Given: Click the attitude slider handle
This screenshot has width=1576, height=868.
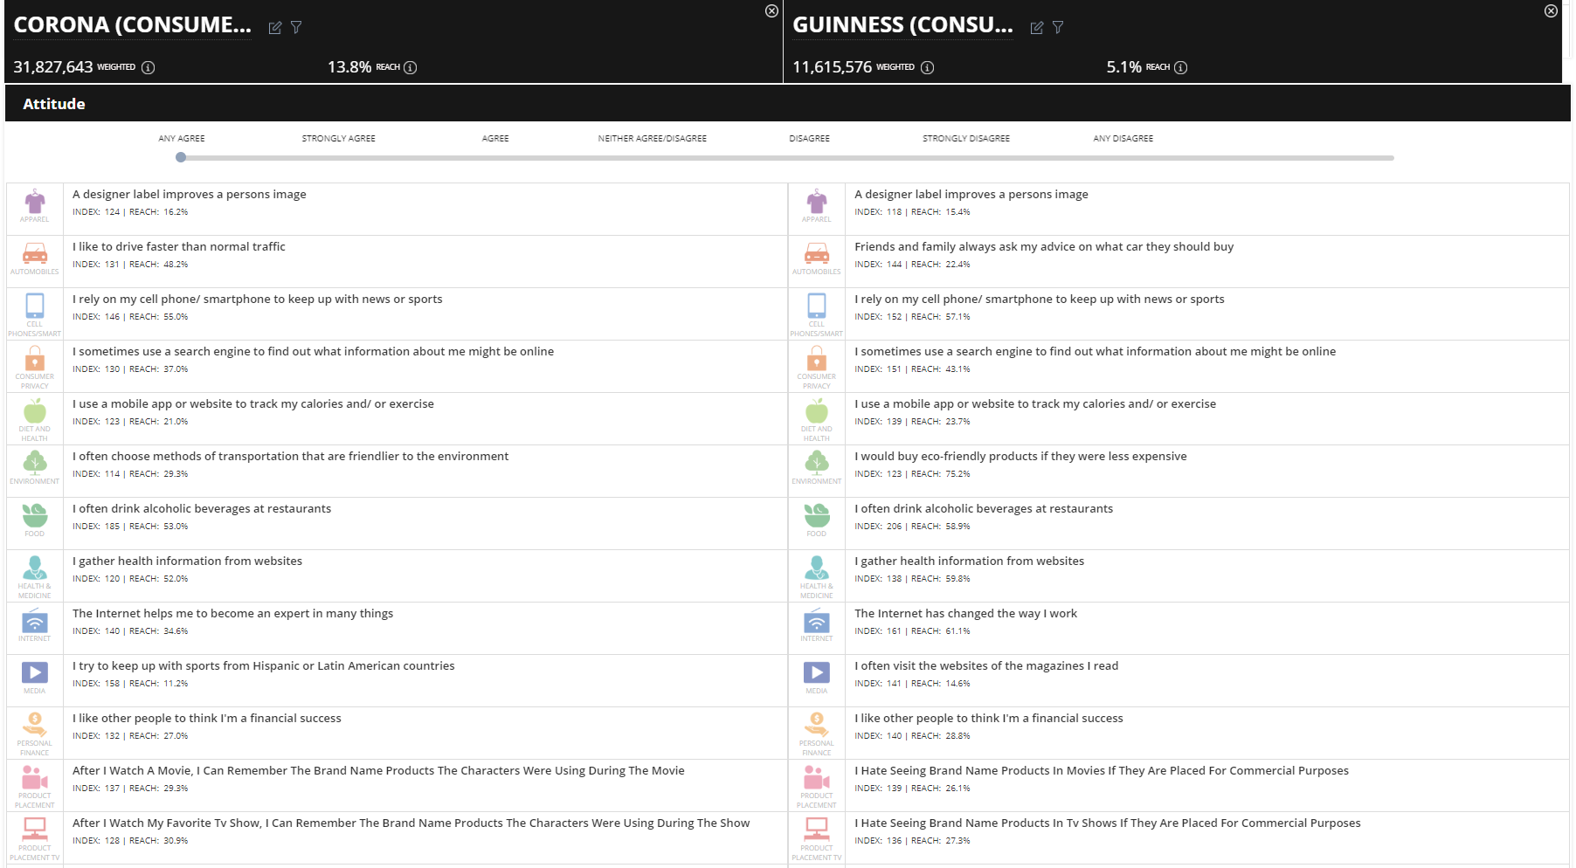Looking at the screenshot, I should click(x=181, y=158).
